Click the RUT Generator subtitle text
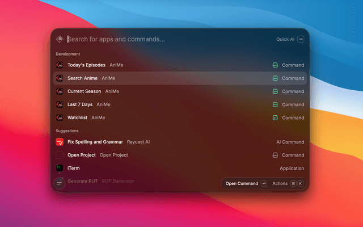The image size is (363, 227). [118, 182]
